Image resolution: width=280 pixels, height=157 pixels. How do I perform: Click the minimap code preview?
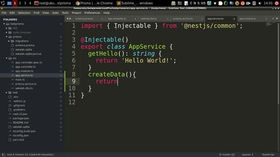(269, 24)
